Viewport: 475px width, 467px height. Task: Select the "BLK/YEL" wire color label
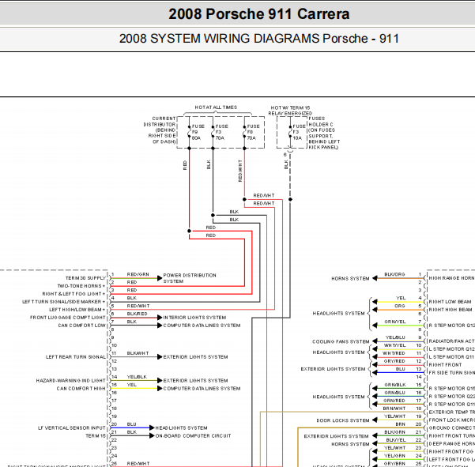tap(395, 440)
